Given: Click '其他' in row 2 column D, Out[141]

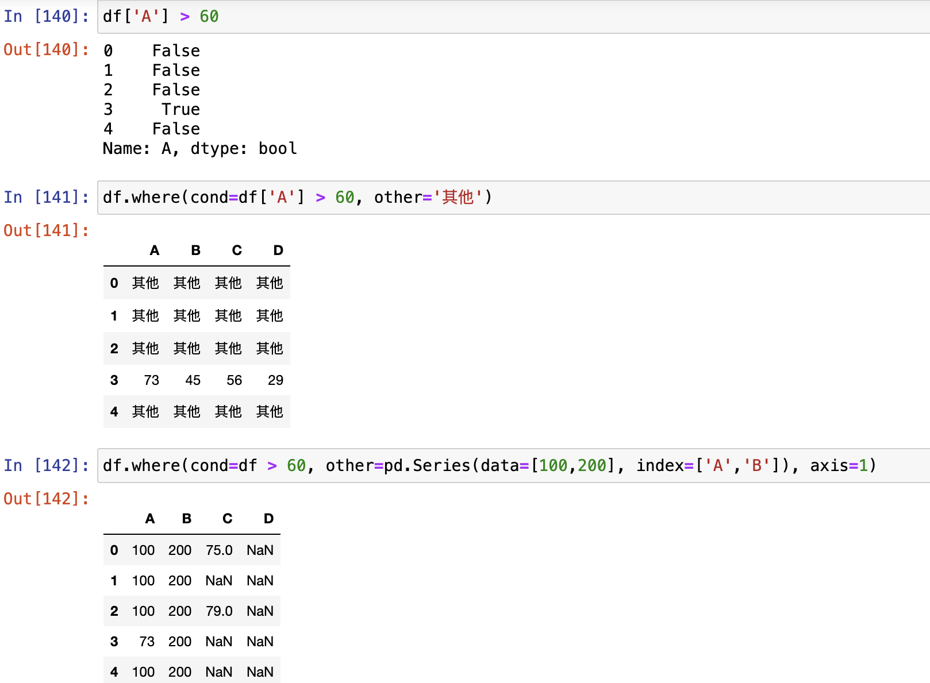Looking at the screenshot, I should (270, 349).
